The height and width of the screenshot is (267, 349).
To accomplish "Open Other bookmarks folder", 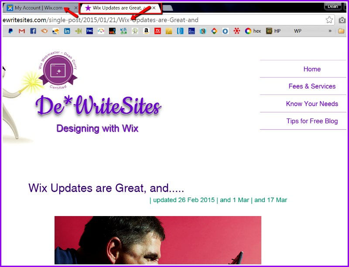I will tap(341, 31).
